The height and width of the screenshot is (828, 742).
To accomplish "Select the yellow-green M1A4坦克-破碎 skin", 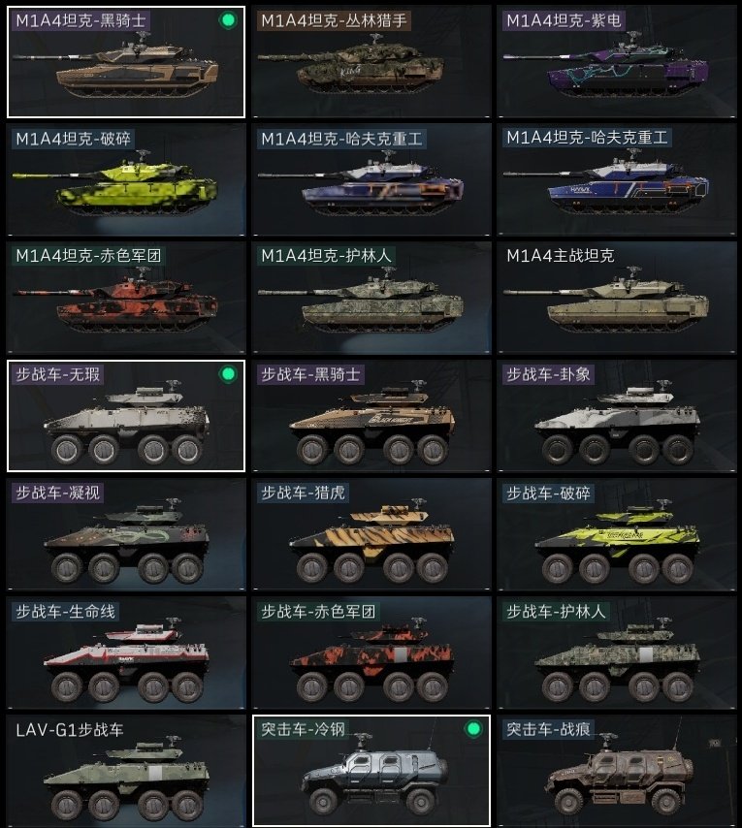I will 126,179.
